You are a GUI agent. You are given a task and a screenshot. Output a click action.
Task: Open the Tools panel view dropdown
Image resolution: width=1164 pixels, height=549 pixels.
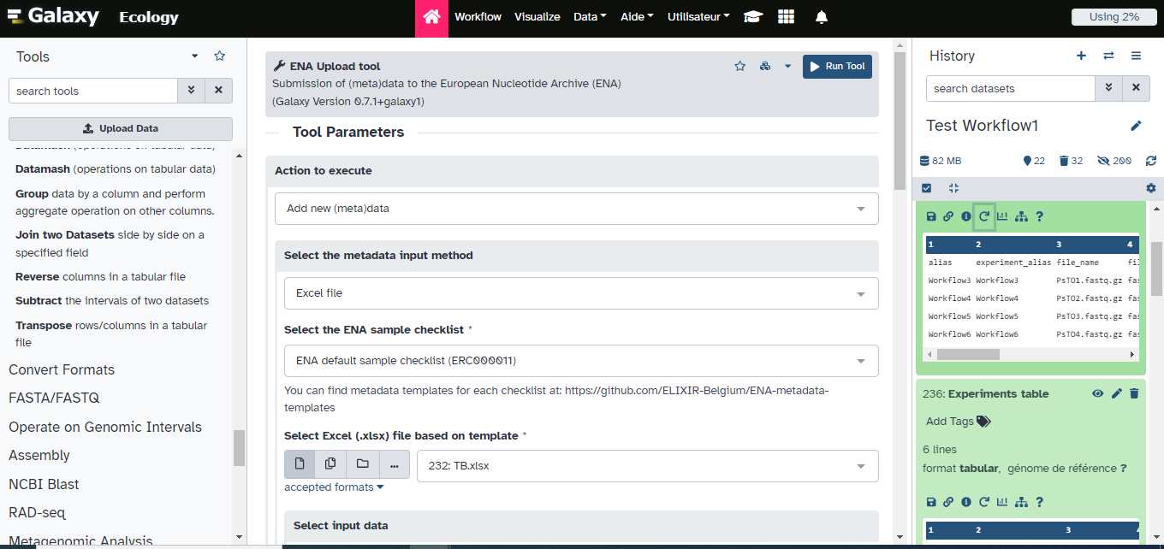(195, 56)
